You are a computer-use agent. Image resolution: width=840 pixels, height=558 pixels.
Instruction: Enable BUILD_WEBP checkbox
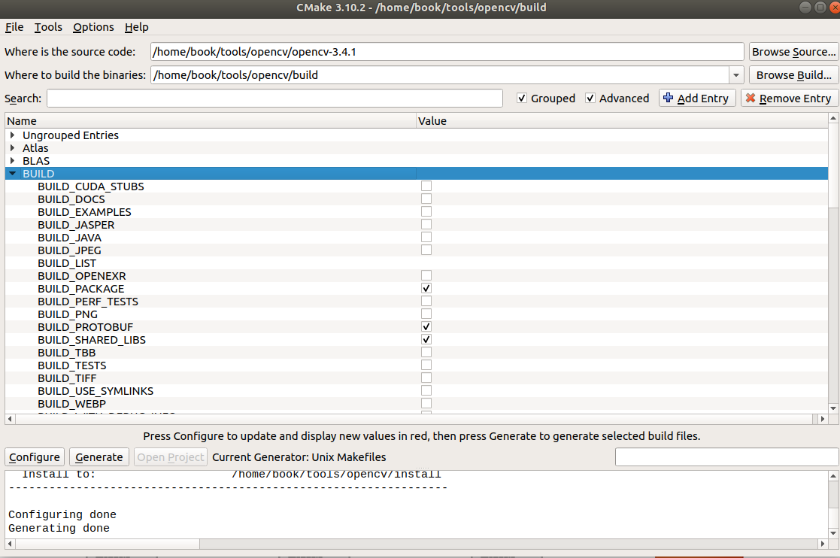pyautogui.click(x=426, y=403)
